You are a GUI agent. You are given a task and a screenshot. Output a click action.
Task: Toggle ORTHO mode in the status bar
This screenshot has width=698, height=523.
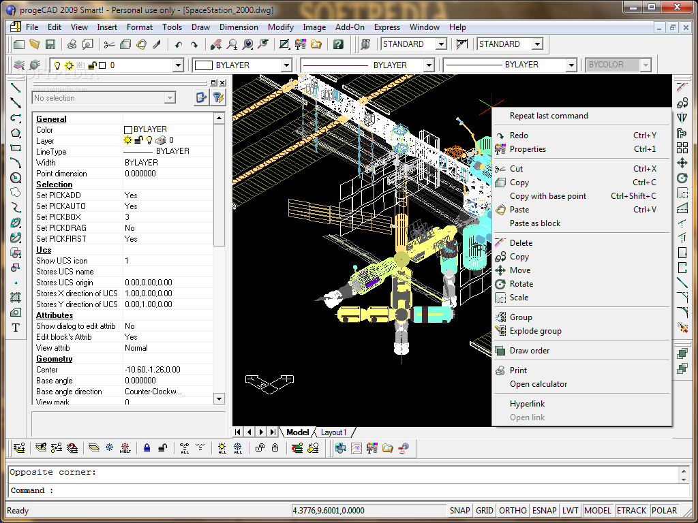point(513,511)
